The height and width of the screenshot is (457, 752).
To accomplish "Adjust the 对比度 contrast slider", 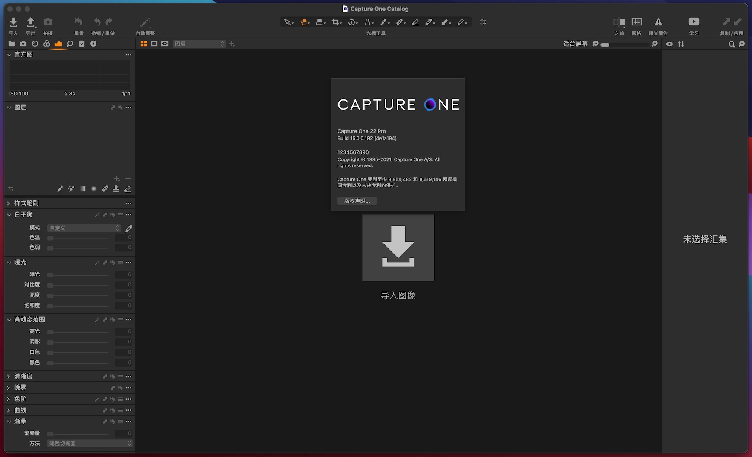I will click(78, 285).
